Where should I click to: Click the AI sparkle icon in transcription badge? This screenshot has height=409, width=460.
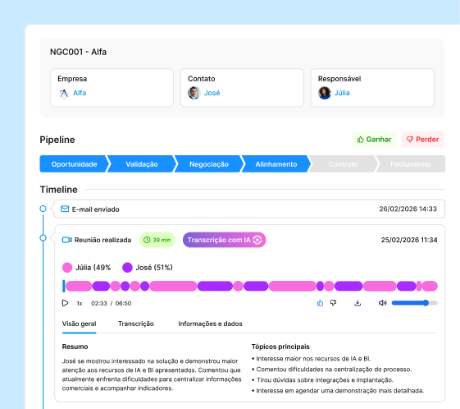click(257, 240)
